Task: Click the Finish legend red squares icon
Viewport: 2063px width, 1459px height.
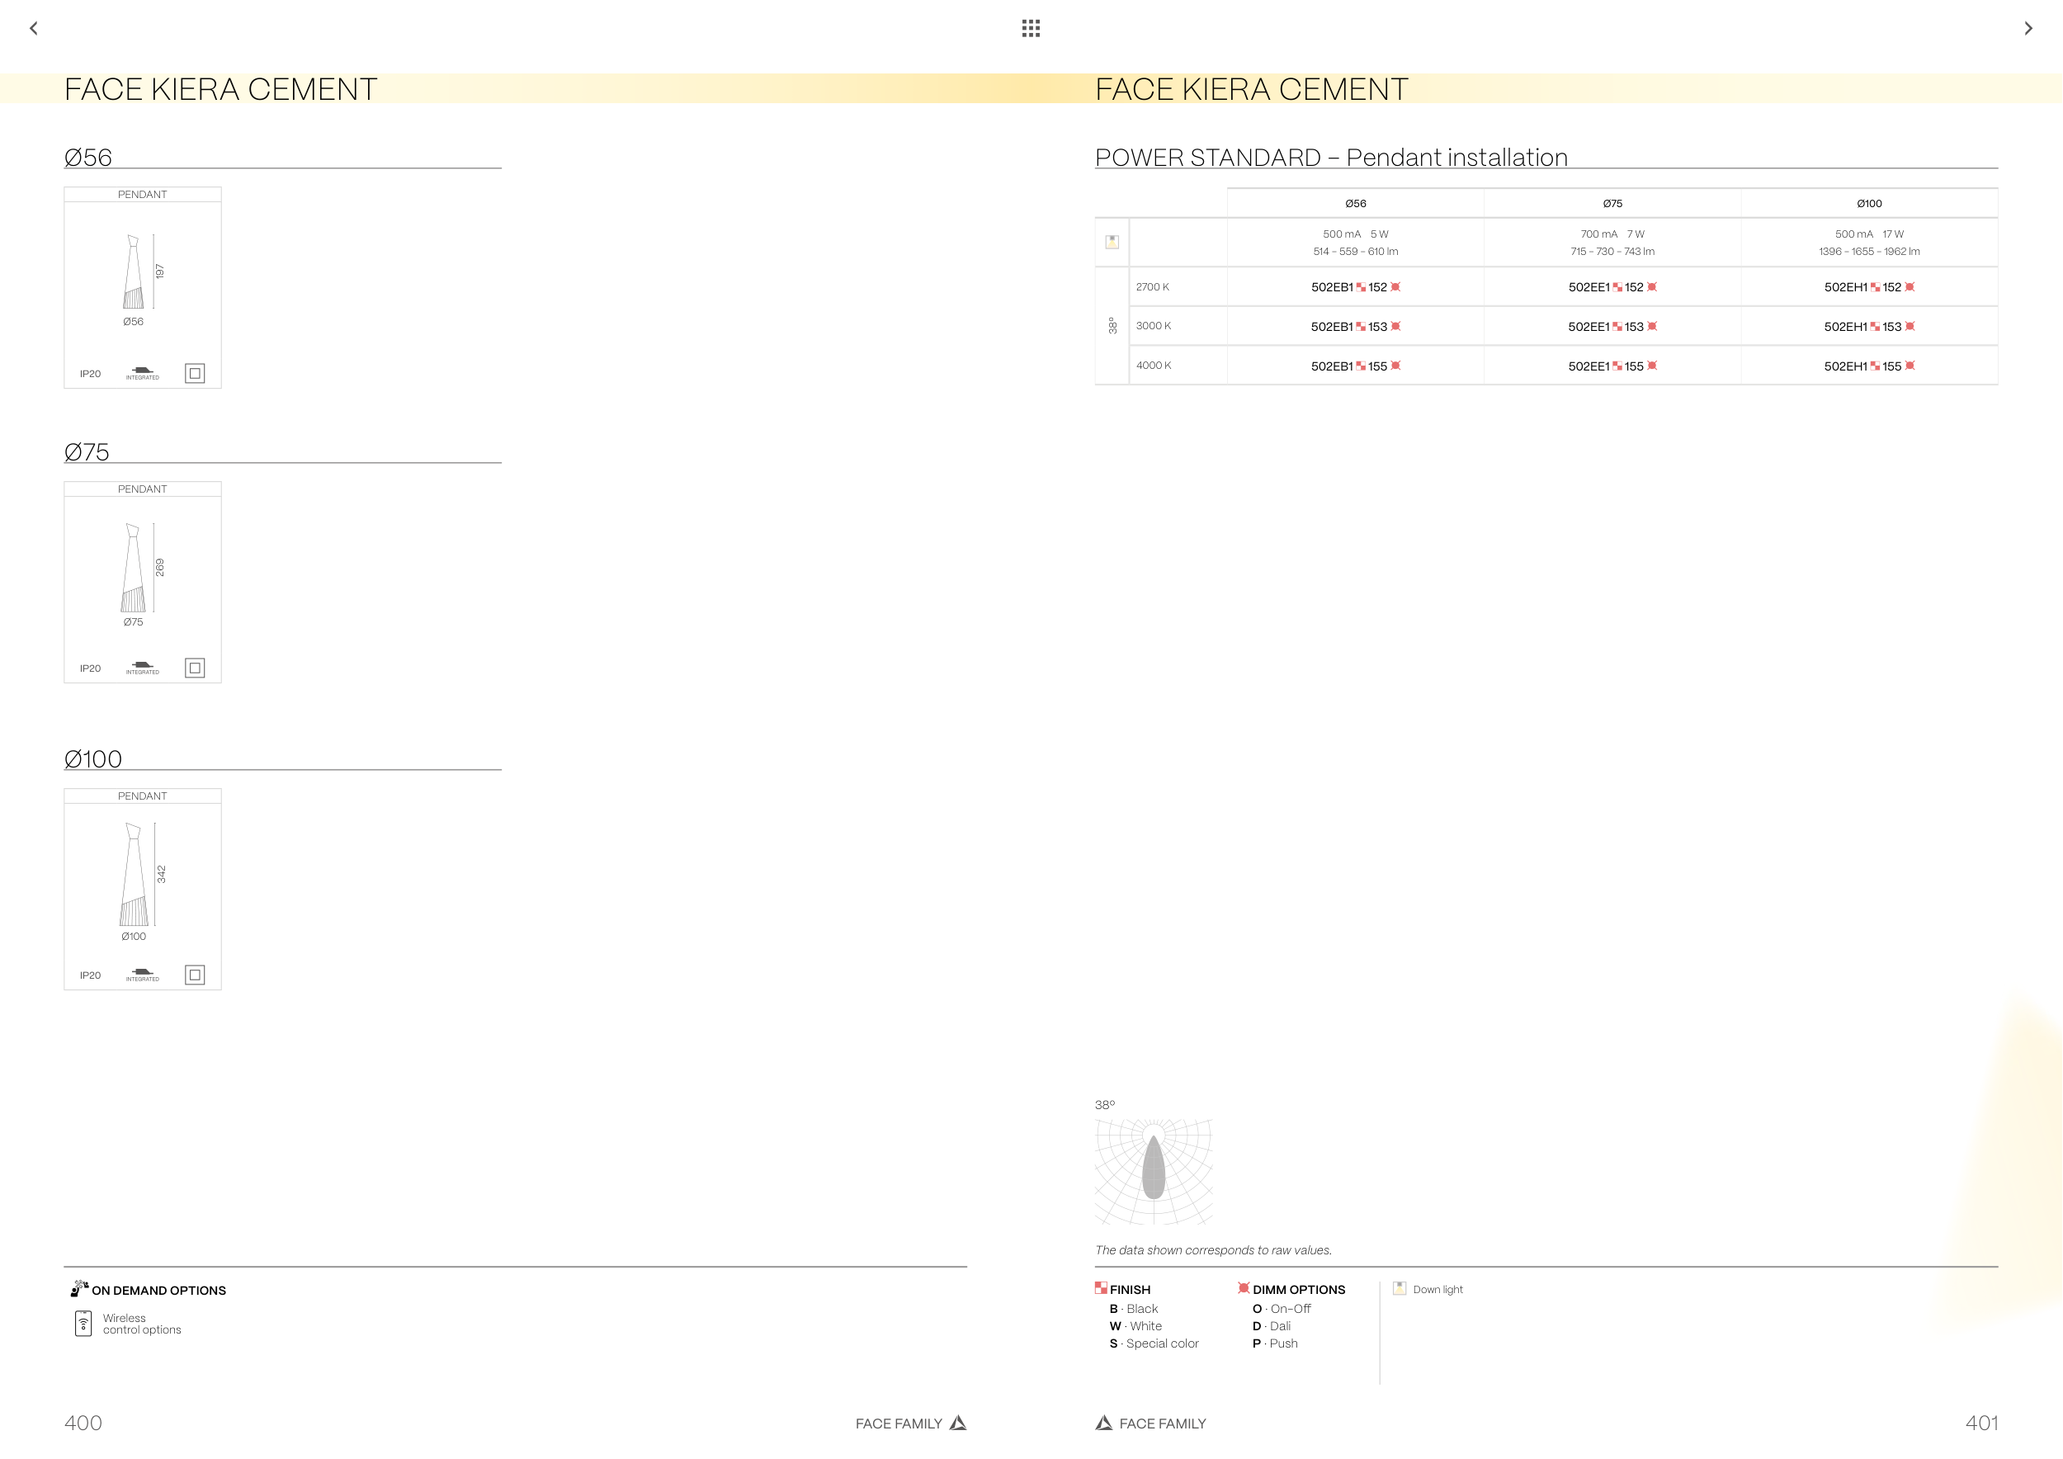Action: point(1101,1287)
